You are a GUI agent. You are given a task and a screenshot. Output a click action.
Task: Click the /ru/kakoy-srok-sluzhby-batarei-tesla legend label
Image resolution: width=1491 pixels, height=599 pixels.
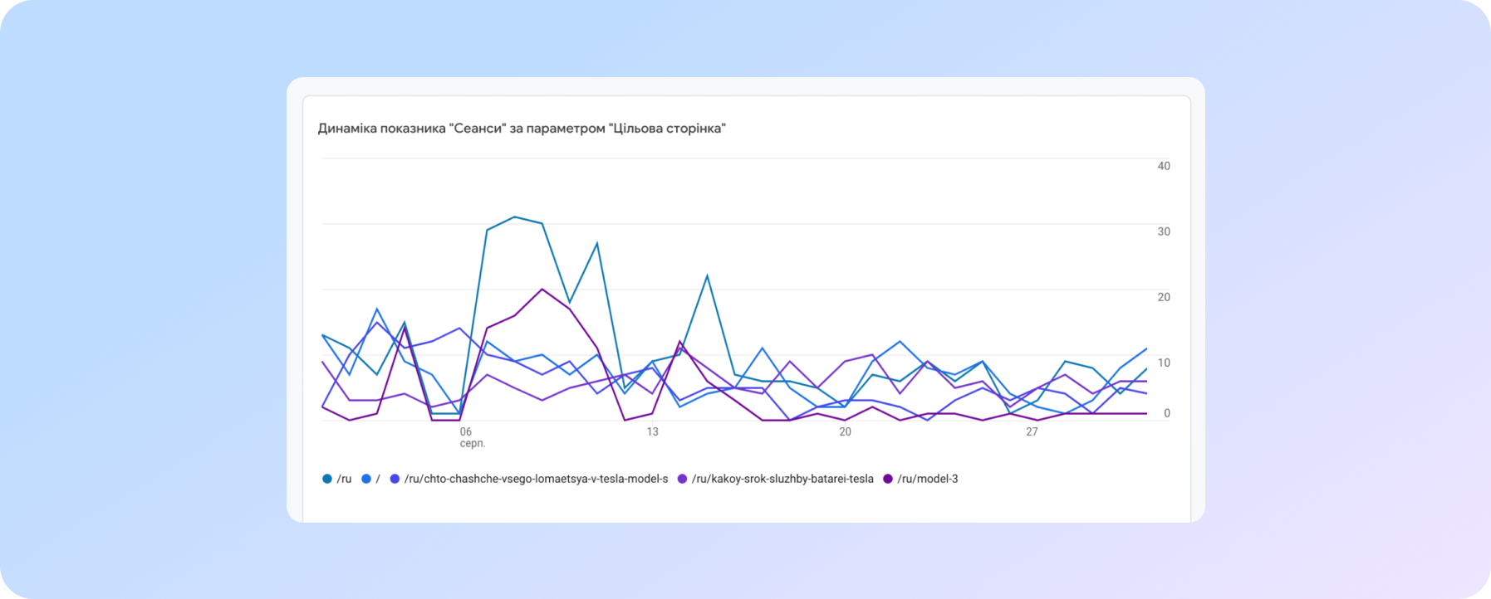tap(782, 479)
